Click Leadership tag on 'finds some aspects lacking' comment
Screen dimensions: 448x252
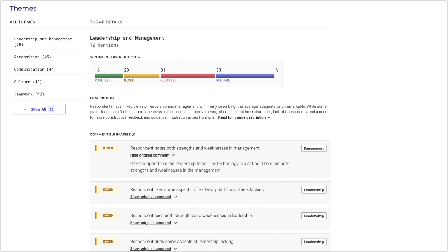click(314, 242)
